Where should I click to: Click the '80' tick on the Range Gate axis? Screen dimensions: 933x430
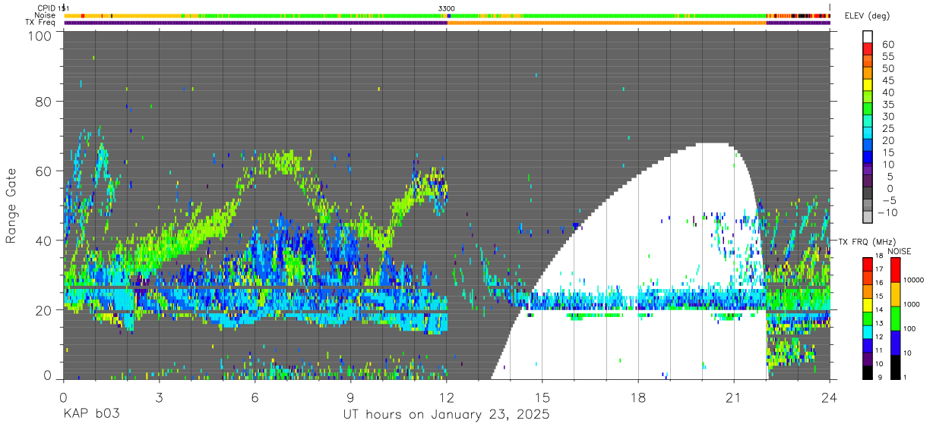44,102
